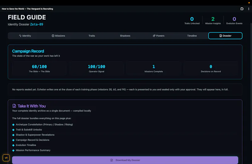Click the Campaign Record heading

(28, 51)
